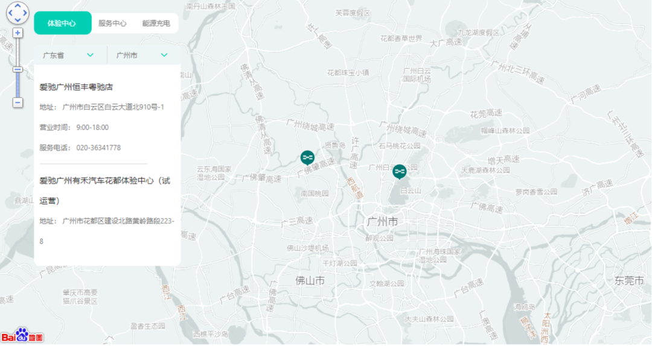
Task: Click the 广州市 city label on the map
Action: (382, 221)
